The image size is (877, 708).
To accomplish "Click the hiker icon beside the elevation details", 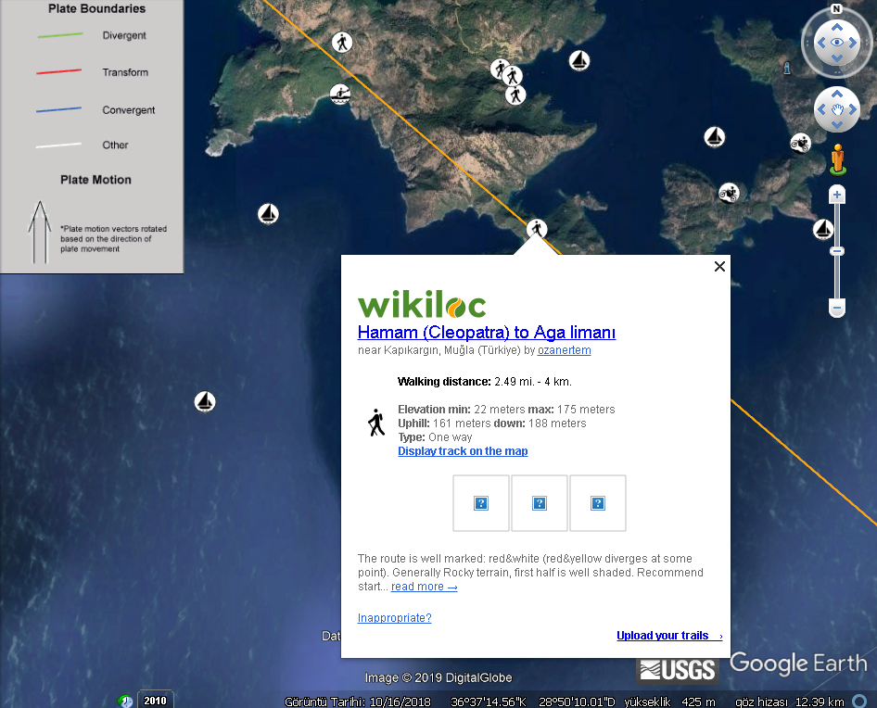I will [376, 423].
